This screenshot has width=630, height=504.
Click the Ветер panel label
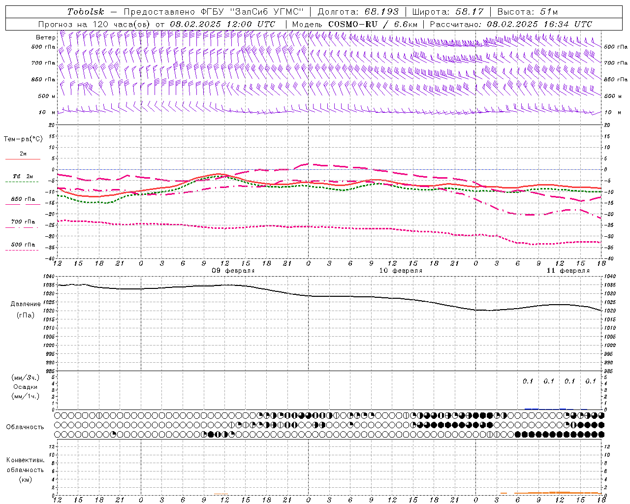[x=45, y=37]
